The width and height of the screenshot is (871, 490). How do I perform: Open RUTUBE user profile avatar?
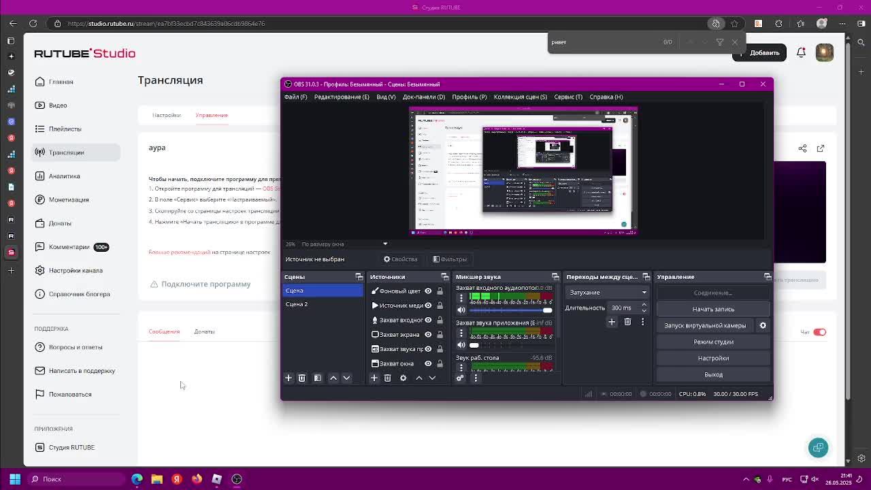825,52
